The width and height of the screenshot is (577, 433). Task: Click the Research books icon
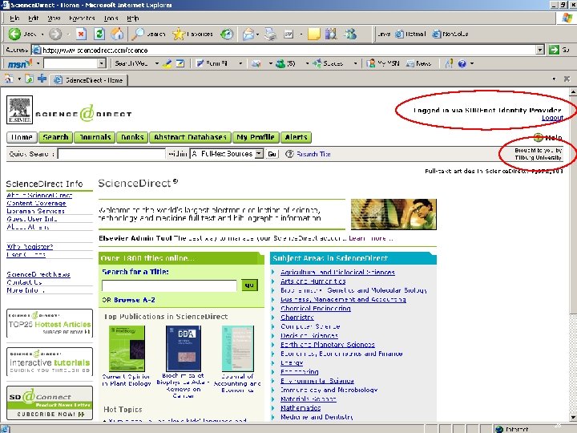(x=331, y=34)
